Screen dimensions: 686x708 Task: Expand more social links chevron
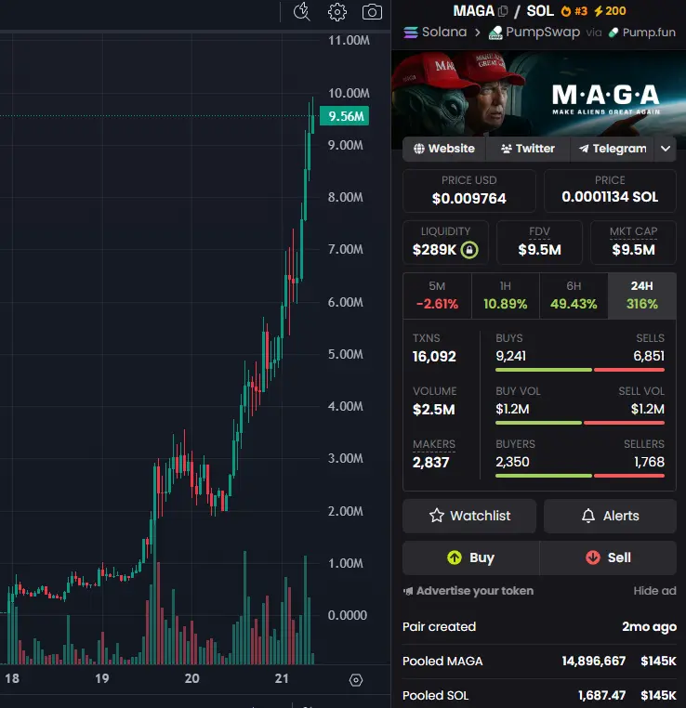pos(666,149)
